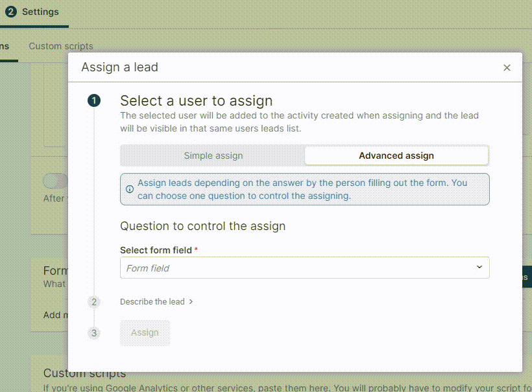
Task: Click the 'Select a user to assign' heading
Action: [197, 100]
